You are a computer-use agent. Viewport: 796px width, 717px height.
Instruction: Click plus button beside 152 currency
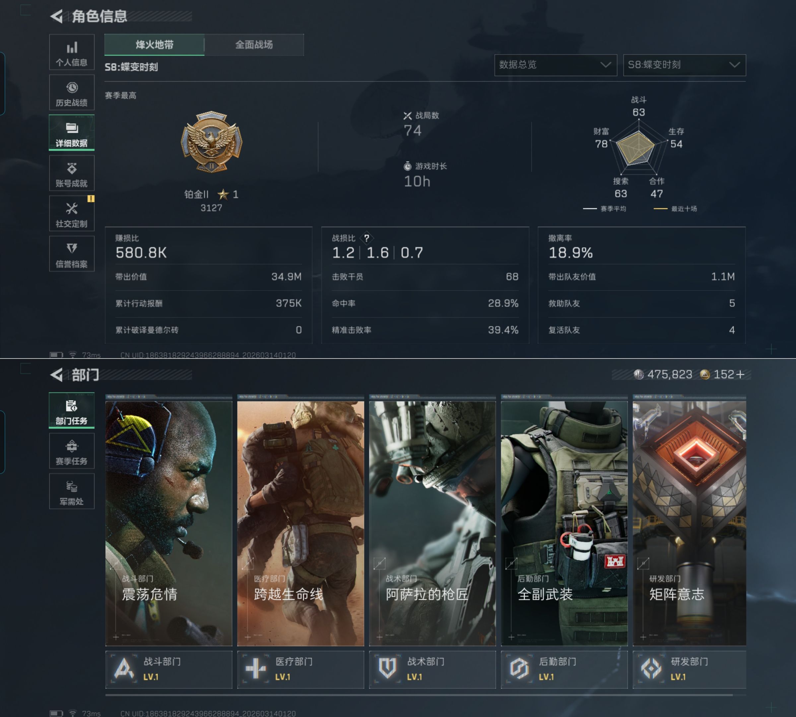740,374
